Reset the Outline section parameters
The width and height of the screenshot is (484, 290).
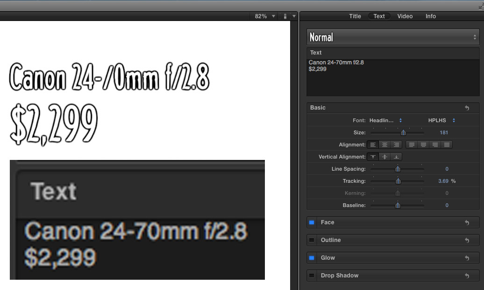(467, 240)
